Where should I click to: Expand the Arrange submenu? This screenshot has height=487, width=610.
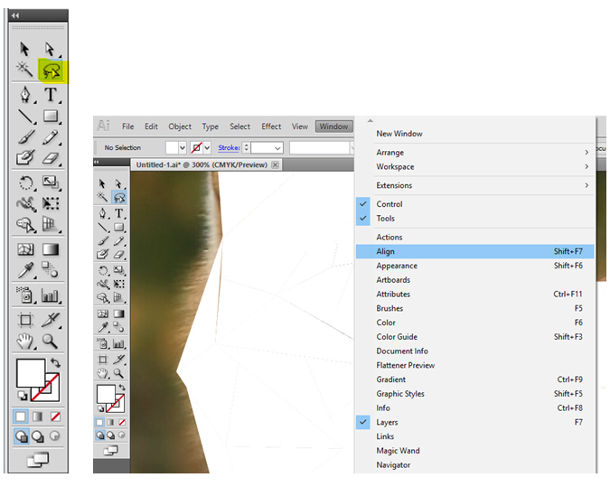pyautogui.click(x=390, y=153)
